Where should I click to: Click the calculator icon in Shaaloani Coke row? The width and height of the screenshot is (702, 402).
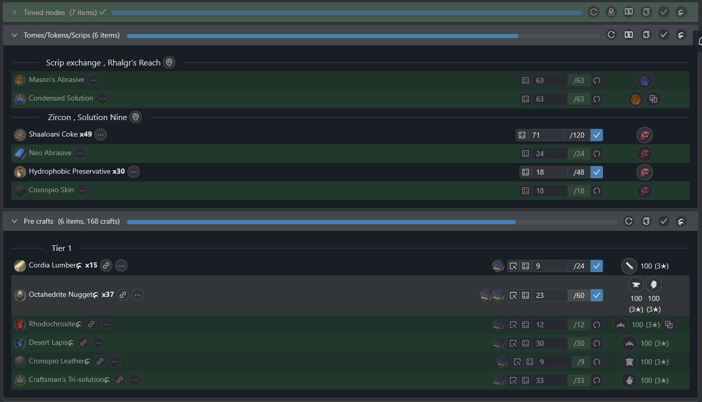click(x=522, y=135)
